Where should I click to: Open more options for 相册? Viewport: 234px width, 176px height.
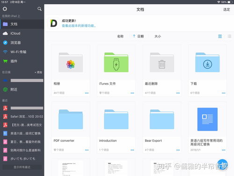pos(87,93)
